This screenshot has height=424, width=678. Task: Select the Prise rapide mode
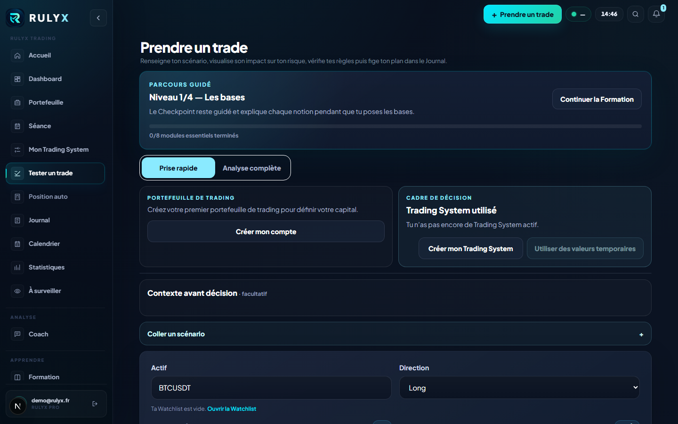tap(178, 168)
